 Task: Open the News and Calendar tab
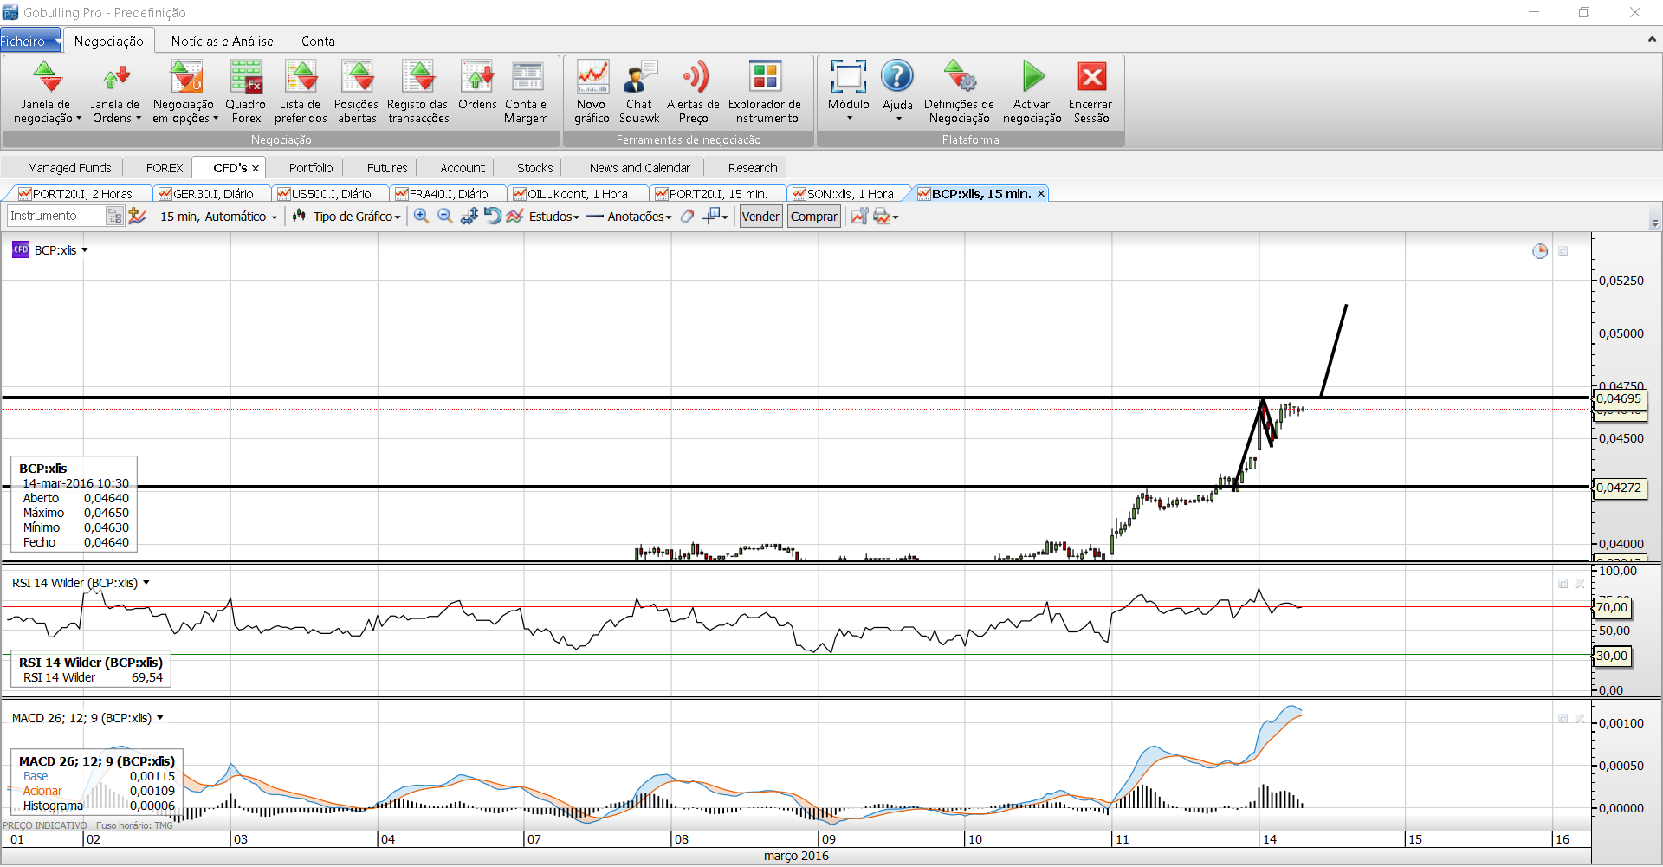(x=640, y=168)
